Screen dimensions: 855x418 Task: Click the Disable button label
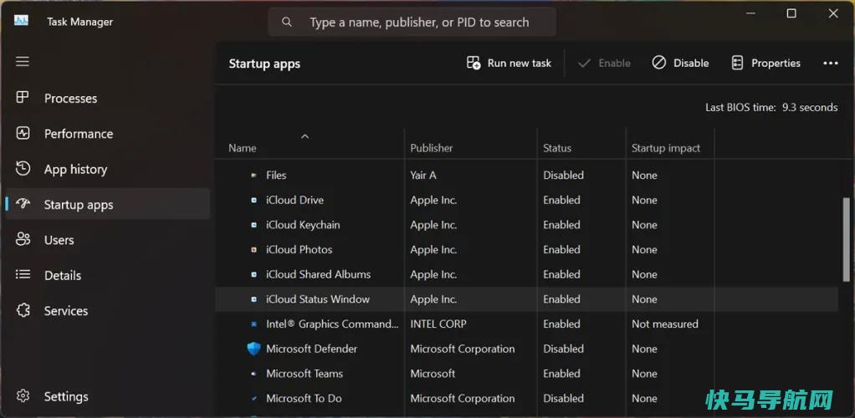(x=691, y=64)
